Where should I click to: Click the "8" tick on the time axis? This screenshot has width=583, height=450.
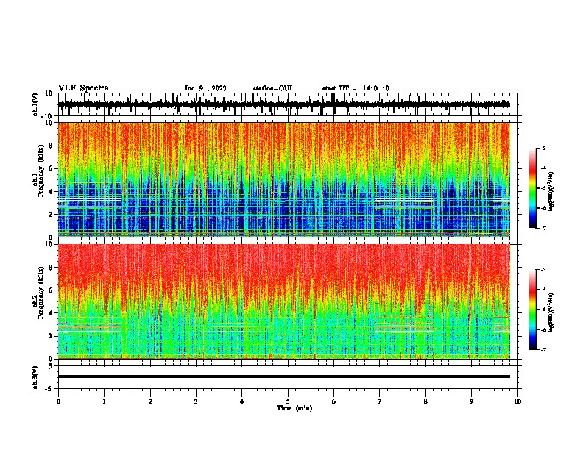tap(425, 401)
